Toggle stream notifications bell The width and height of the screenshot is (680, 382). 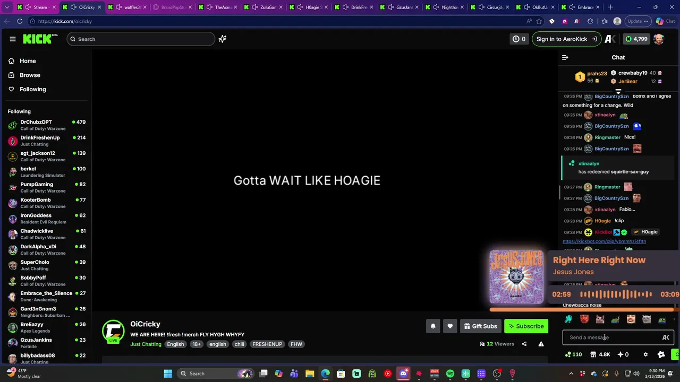(433, 326)
